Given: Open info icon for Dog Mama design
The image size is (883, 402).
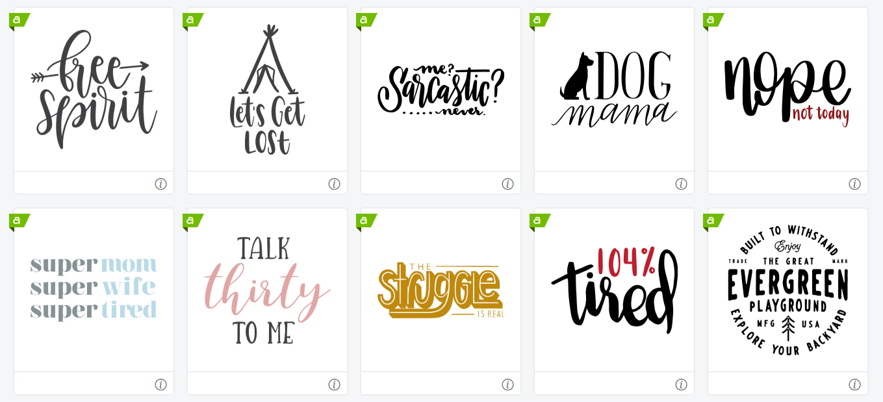Looking at the screenshot, I should pos(681,184).
